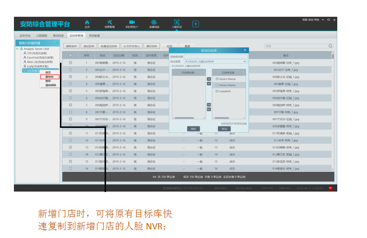Click the plus icon to add module
367x238 pixels.
click(196, 24)
